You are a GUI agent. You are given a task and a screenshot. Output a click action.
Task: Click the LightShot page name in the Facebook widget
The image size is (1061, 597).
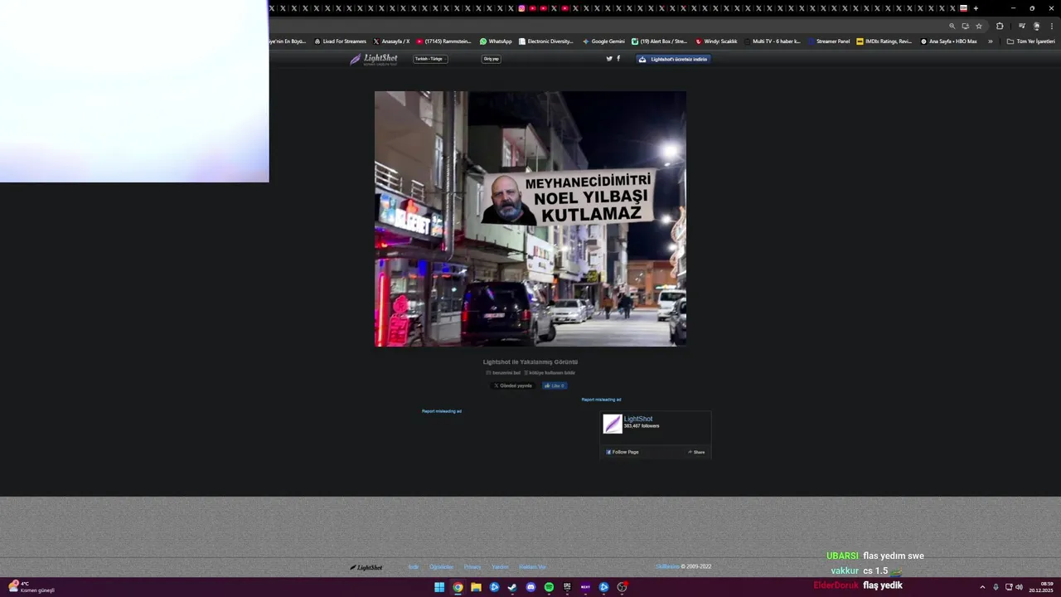click(x=638, y=419)
